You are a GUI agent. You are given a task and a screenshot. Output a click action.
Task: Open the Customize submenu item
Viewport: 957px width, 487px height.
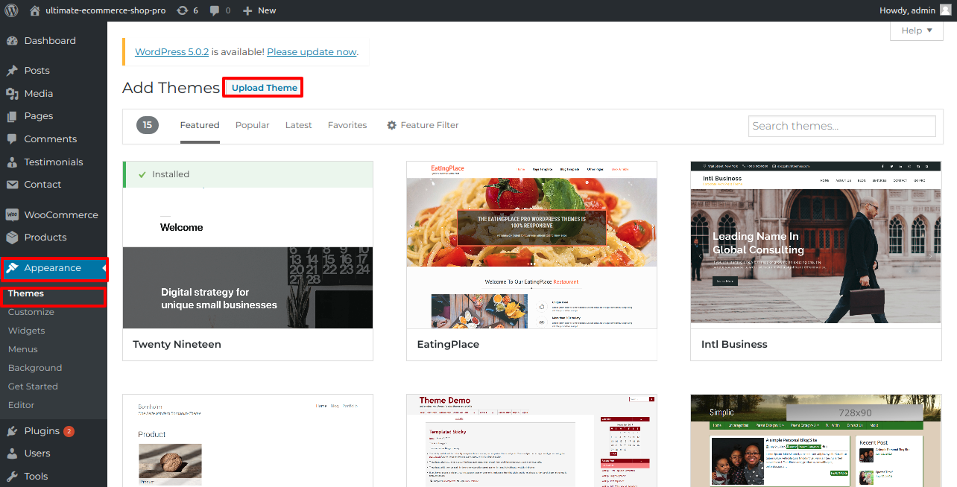[31, 312]
